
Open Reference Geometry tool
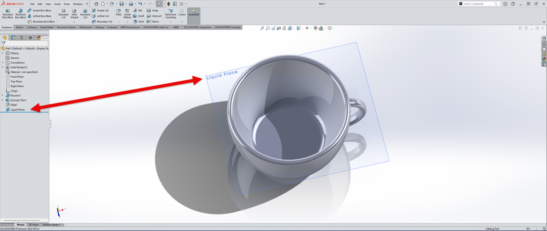point(171,13)
